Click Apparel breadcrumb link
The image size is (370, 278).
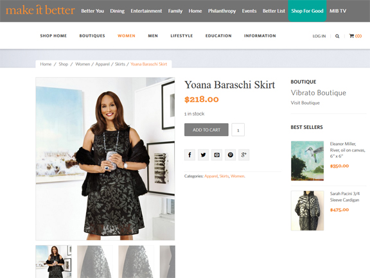pos(102,64)
